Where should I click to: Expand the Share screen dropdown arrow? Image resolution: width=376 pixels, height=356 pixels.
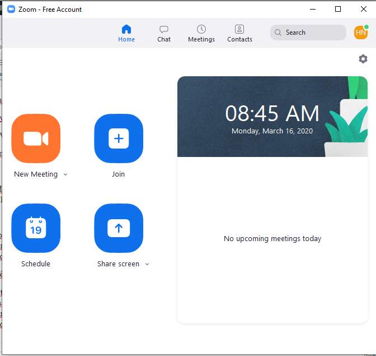147,264
